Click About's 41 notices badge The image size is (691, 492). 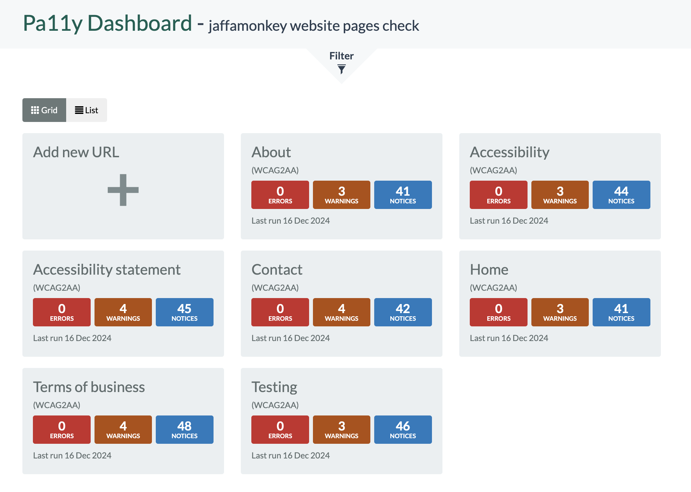(x=403, y=195)
